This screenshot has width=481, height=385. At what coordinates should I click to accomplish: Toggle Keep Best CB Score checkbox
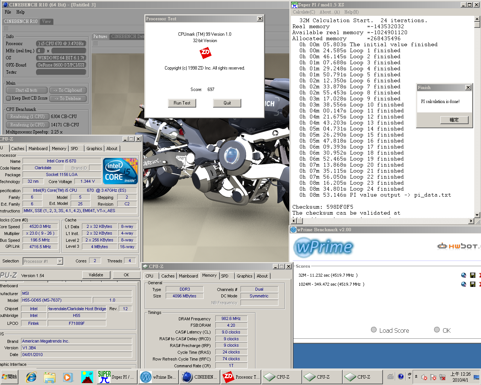click(9, 98)
